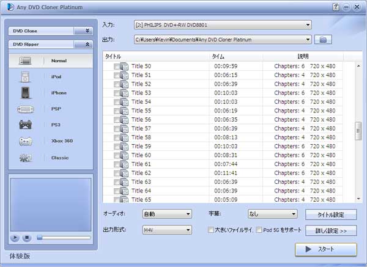Image resolution: width=367 pixels, height=267 pixels.
Task: Click the Title 54 file icon
Action: click(x=125, y=102)
